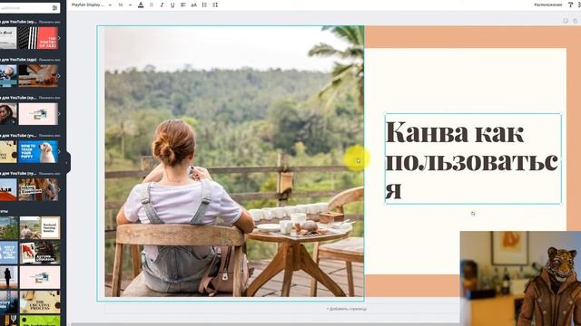Open the Playfair Display font dropdown
Screen dimensions: 581x326
tap(91, 5)
